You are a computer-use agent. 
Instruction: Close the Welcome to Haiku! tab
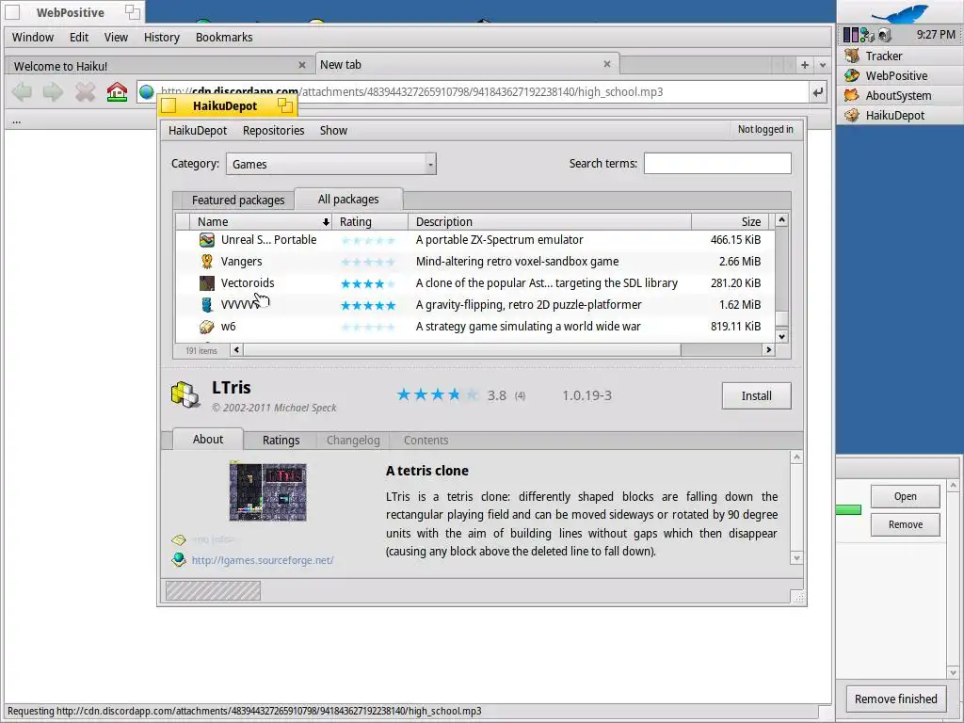(302, 65)
